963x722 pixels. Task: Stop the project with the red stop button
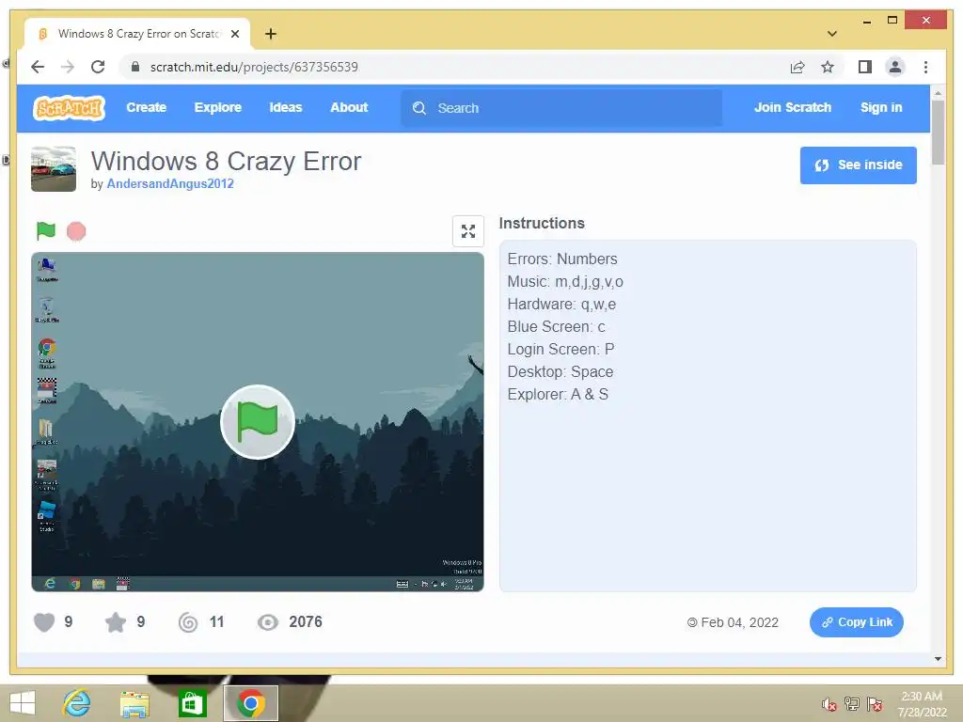pos(76,231)
